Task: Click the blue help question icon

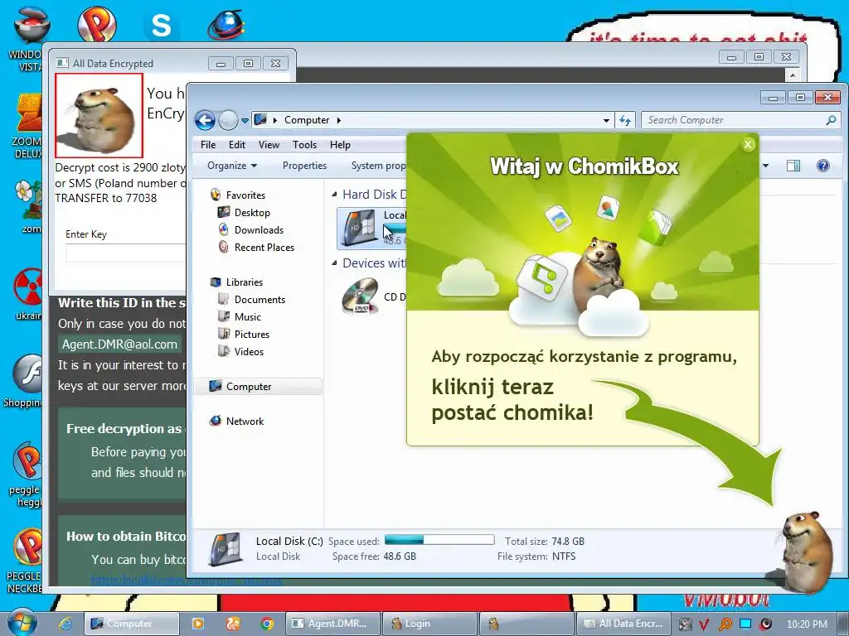Action: click(823, 166)
